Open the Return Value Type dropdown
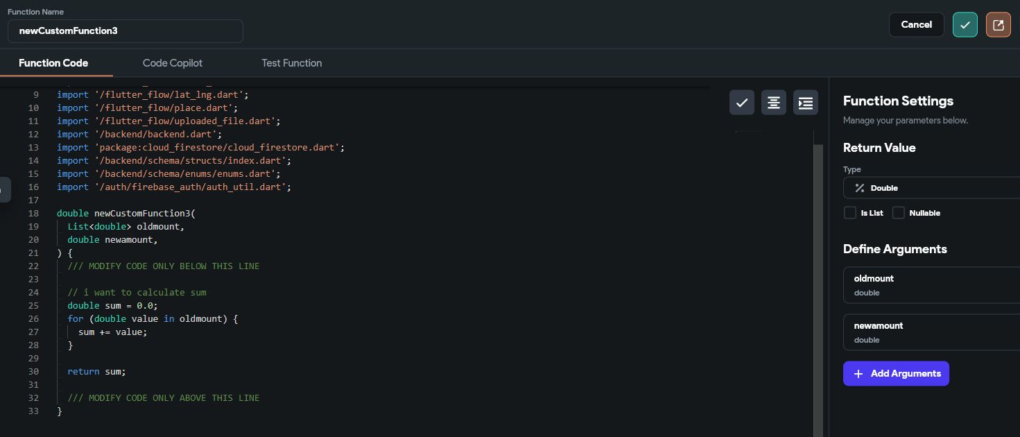1020x437 pixels. [931, 188]
